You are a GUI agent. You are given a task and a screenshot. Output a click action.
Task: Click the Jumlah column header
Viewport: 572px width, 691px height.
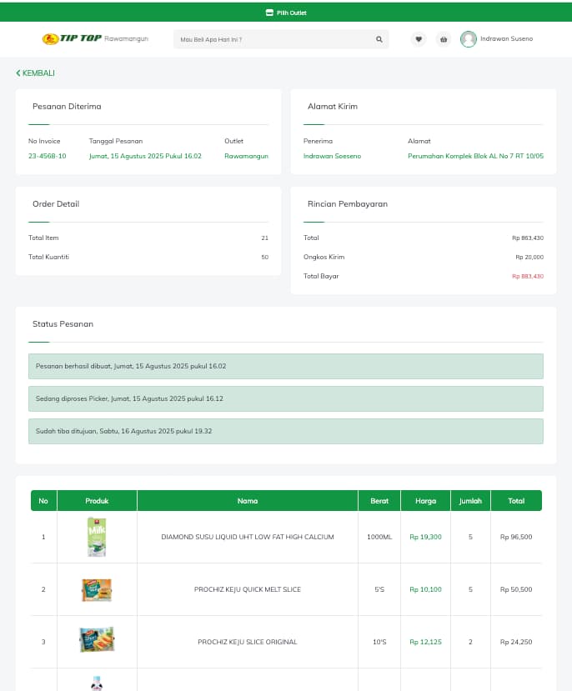pyautogui.click(x=470, y=501)
